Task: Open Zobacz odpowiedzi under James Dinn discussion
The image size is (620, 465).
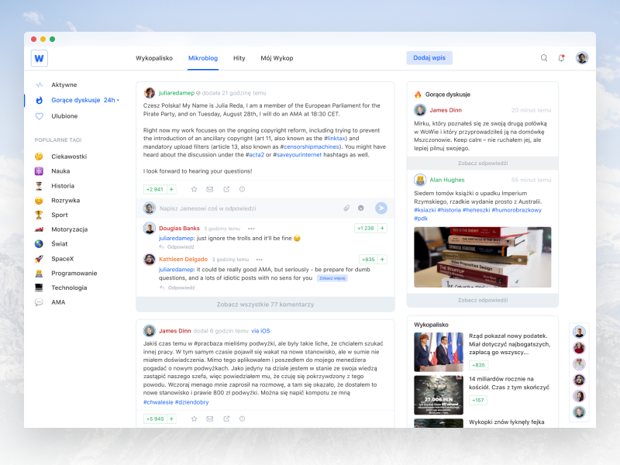Action: coord(483,163)
